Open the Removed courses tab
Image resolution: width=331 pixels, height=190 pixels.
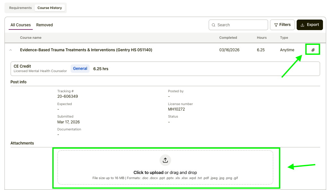pyautogui.click(x=44, y=25)
